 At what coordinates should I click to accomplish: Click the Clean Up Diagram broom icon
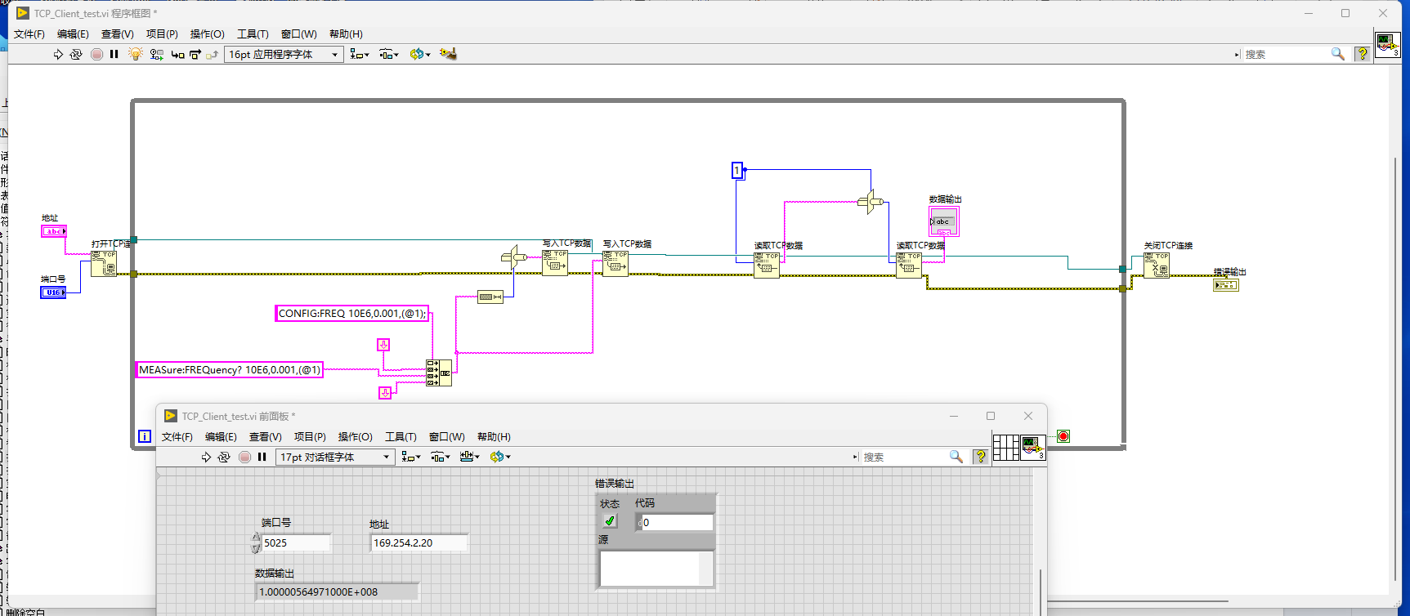point(448,54)
